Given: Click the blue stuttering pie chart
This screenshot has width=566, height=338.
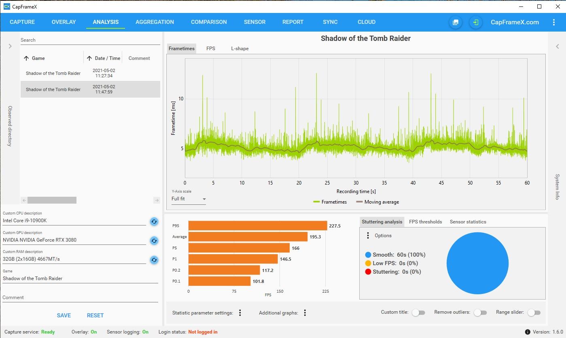Looking at the screenshot, I should [x=478, y=263].
